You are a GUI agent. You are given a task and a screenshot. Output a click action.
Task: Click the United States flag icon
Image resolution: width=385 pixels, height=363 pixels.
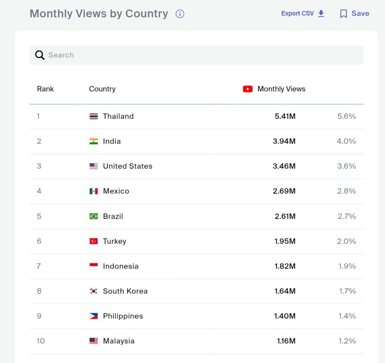click(x=94, y=166)
